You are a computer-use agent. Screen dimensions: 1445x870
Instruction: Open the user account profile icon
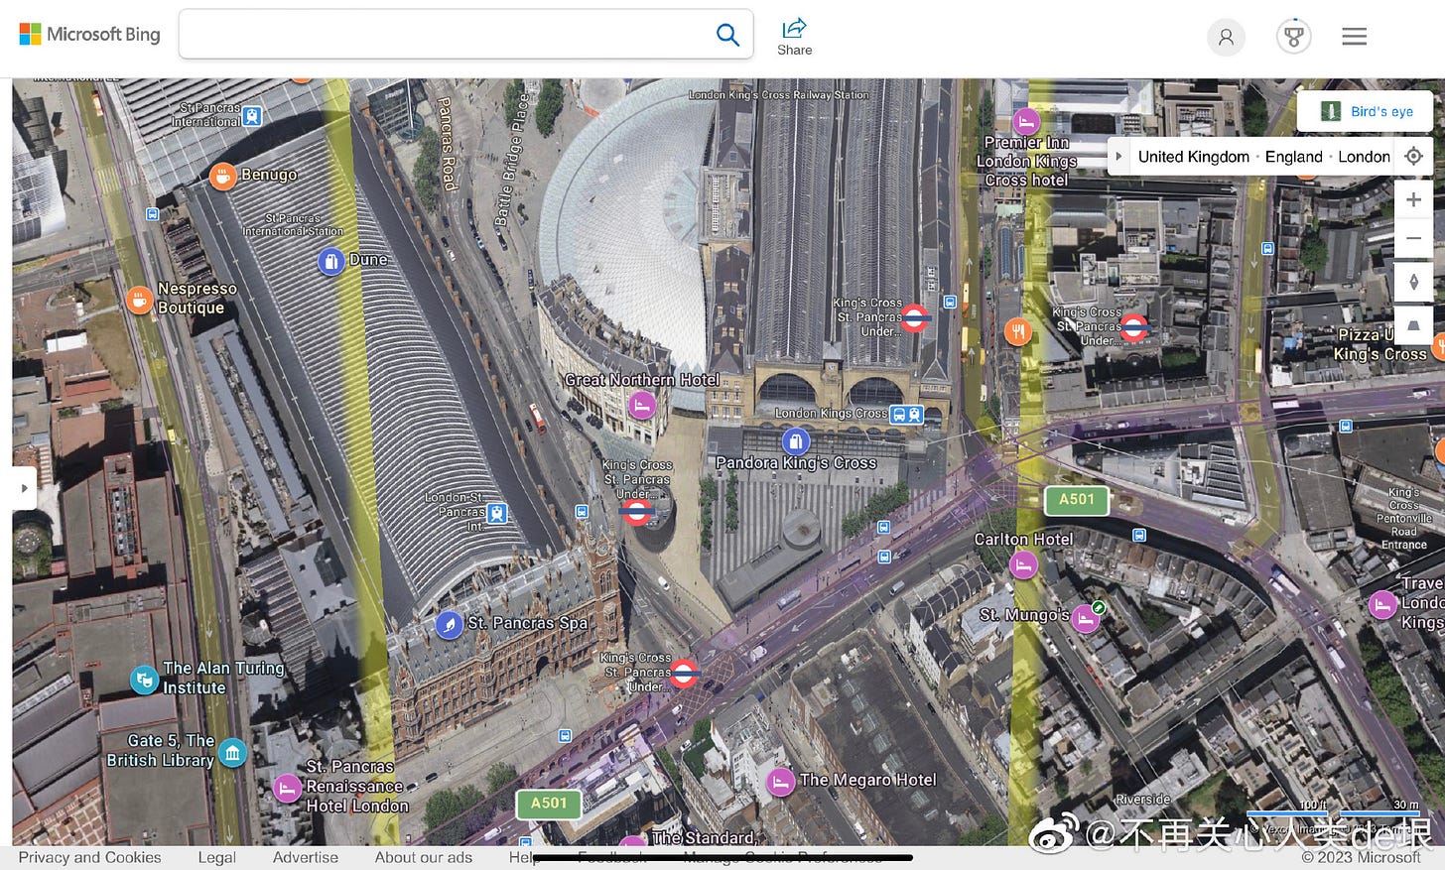pyautogui.click(x=1226, y=37)
